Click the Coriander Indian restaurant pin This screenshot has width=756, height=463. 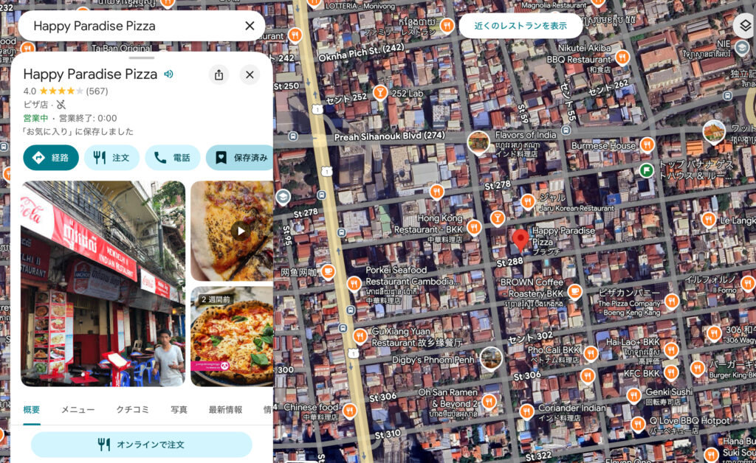click(x=526, y=411)
